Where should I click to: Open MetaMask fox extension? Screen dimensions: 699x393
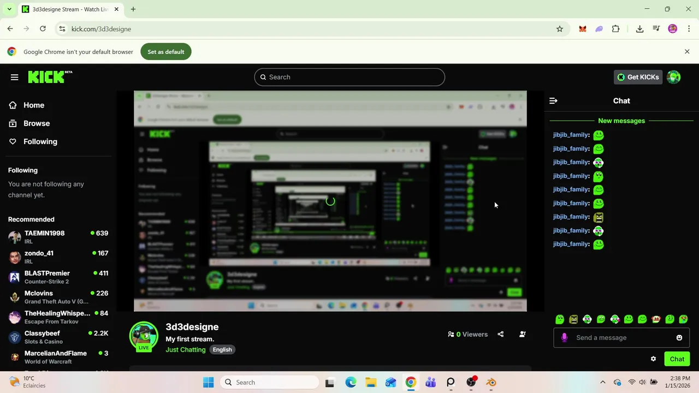[x=583, y=29]
